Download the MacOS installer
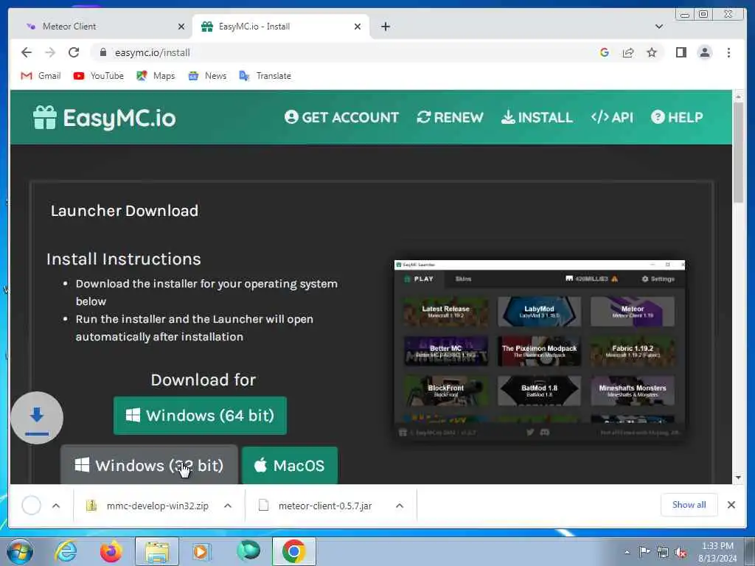 click(289, 466)
